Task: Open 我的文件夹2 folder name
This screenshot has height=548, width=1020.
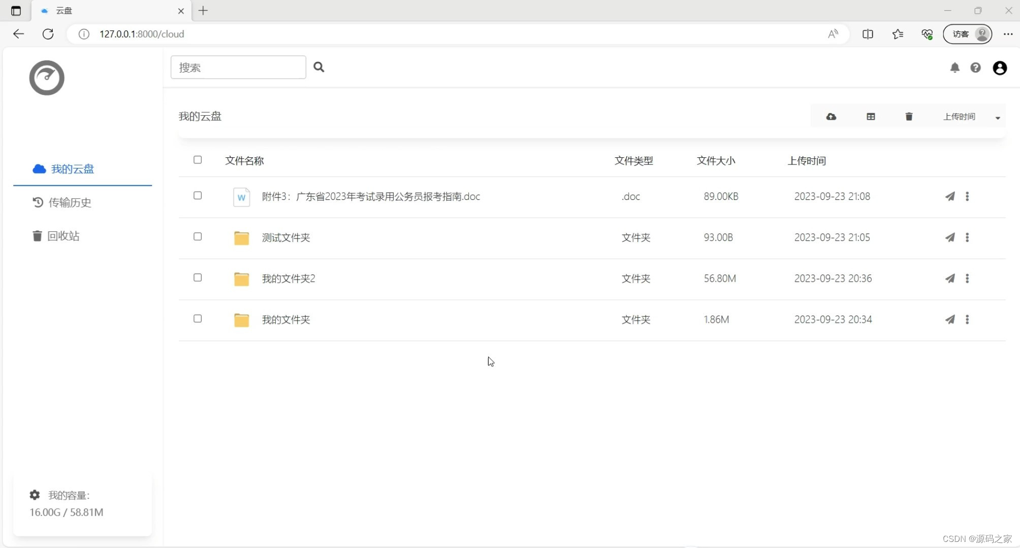Action: click(289, 279)
